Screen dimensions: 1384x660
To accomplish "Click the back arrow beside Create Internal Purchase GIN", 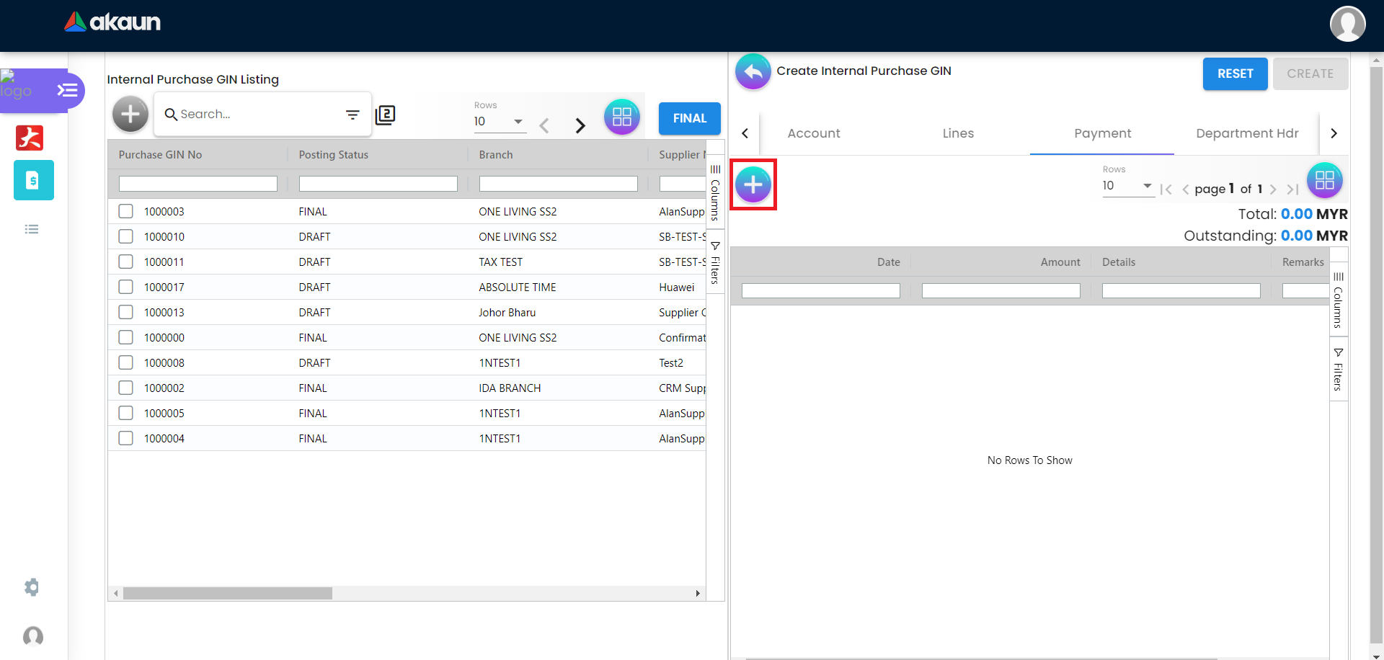I will (x=753, y=71).
